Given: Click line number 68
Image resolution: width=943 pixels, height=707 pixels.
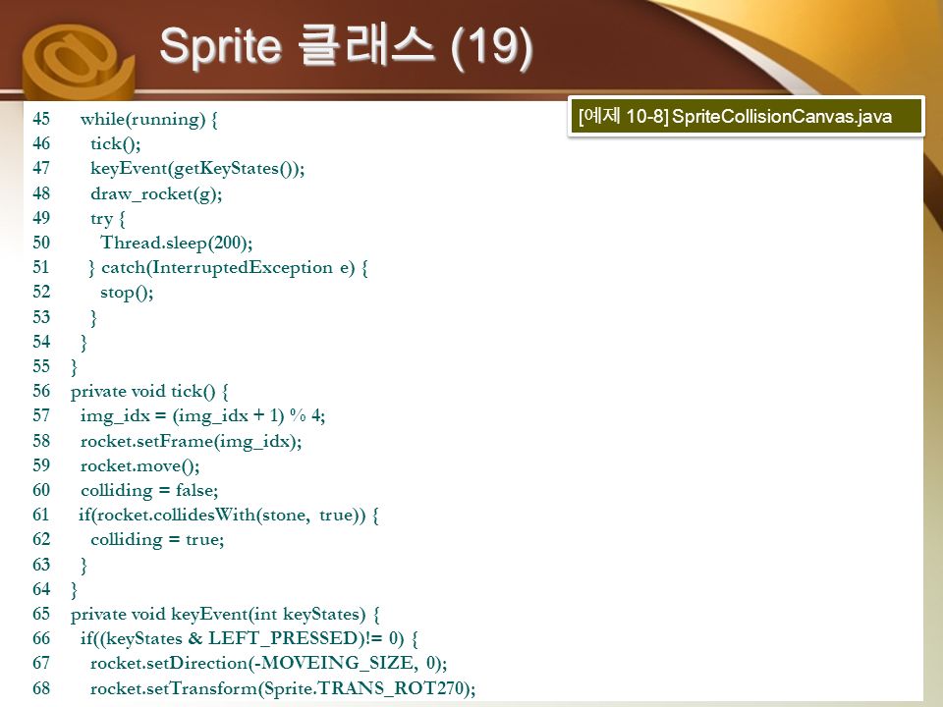Looking at the screenshot, I should (x=41, y=688).
